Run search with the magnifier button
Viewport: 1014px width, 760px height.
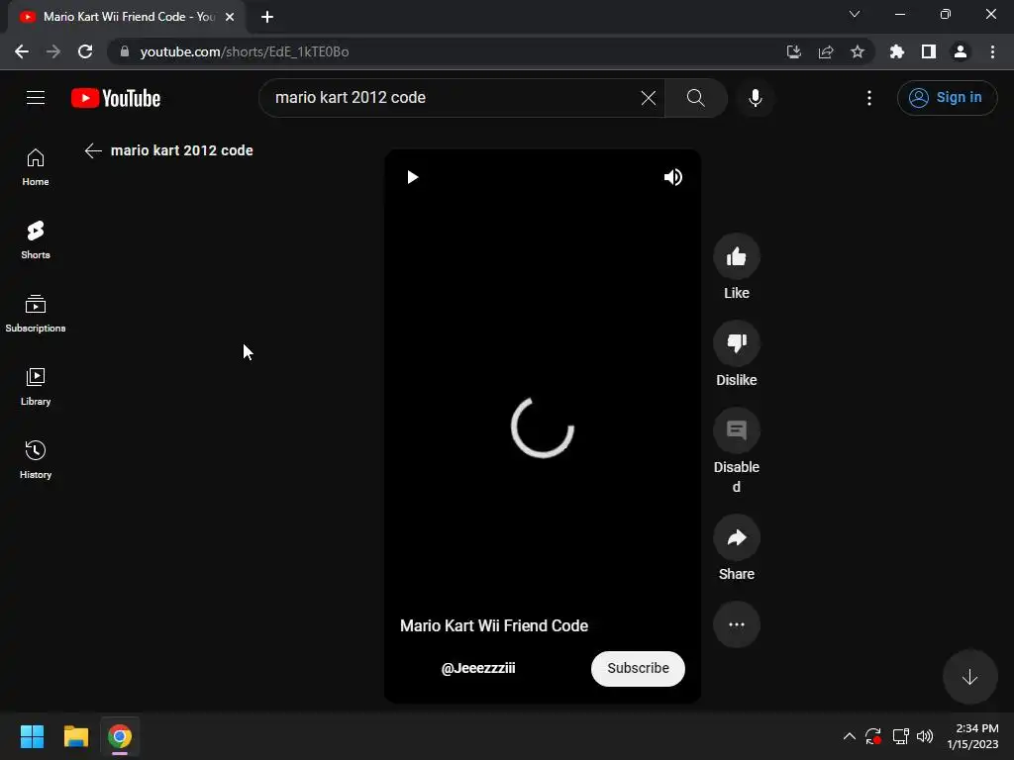[696, 98]
